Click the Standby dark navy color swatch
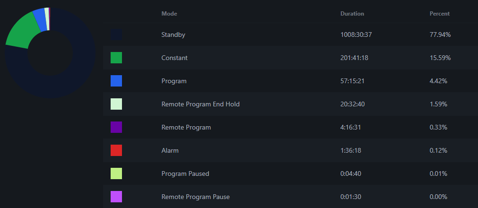The image size is (478, 208). coord(116,35)
